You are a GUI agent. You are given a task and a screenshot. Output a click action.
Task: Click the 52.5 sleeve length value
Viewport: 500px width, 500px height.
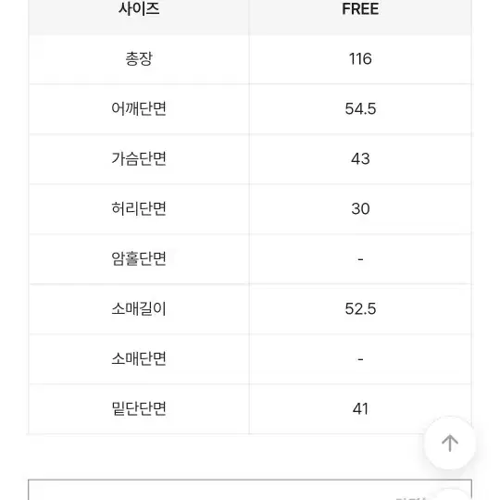[360, 308]
